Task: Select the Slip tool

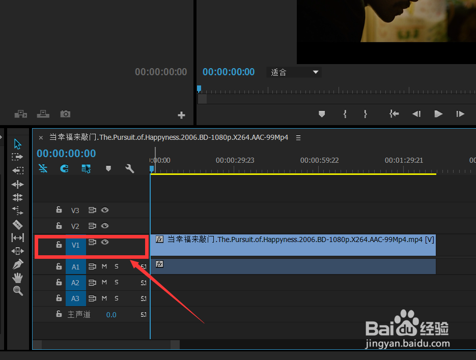Action: click(x=18, y=238)
